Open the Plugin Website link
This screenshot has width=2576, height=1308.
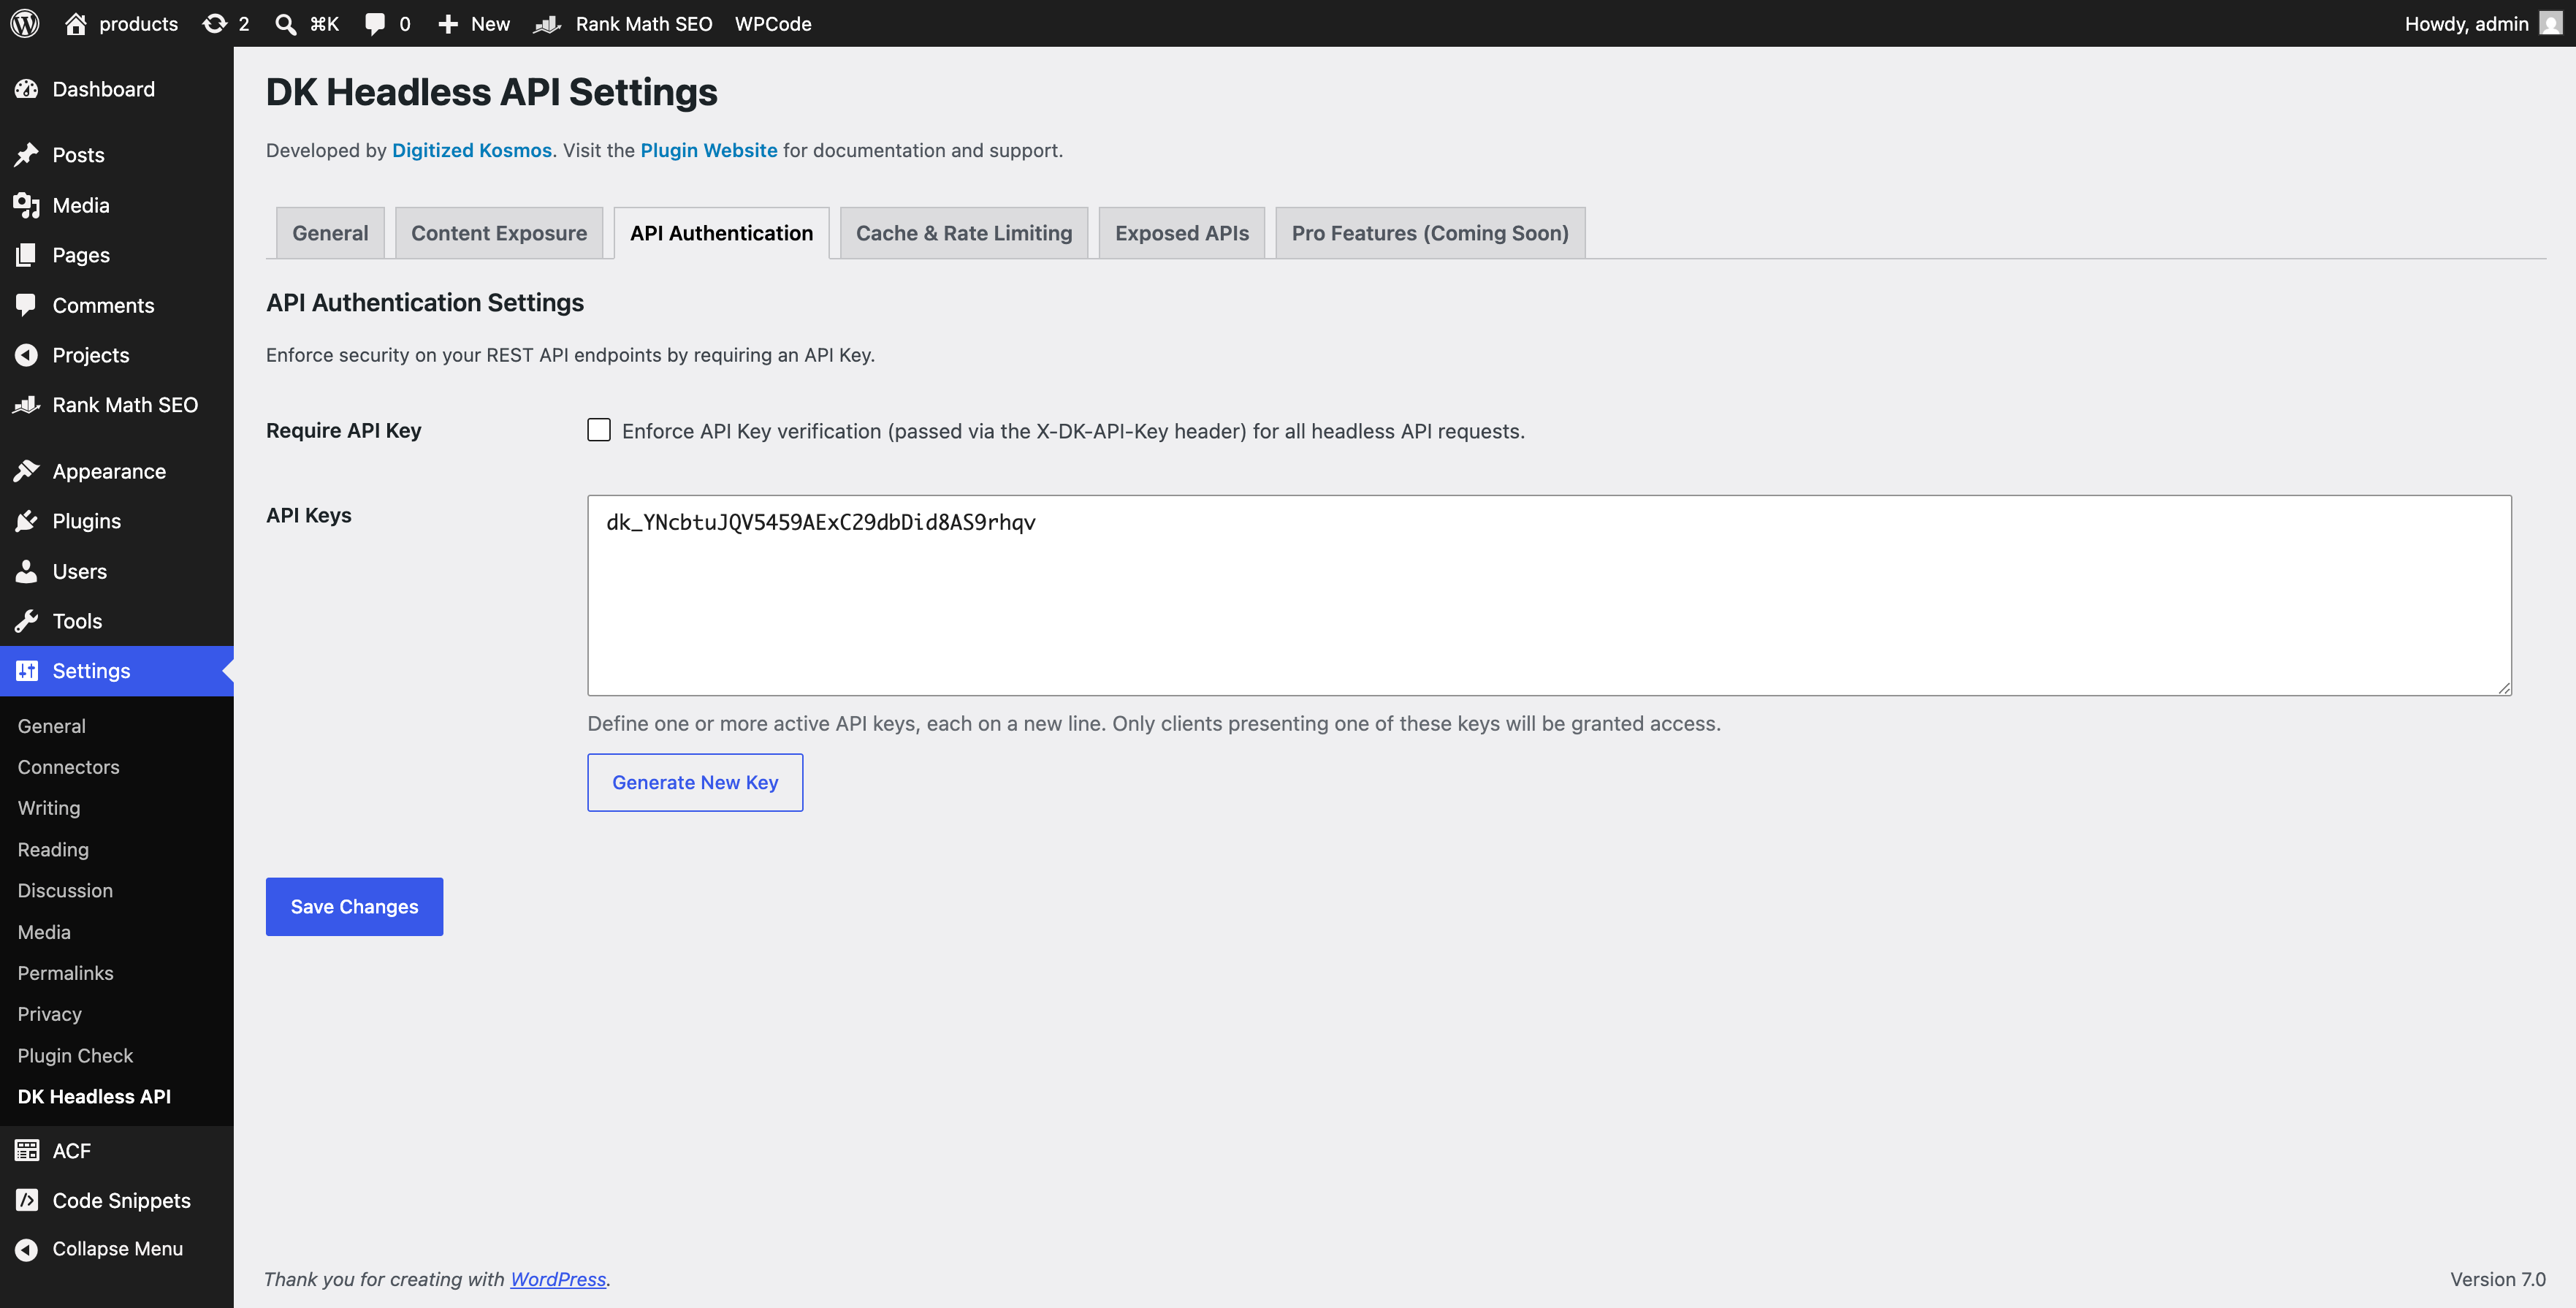[709, 150]
